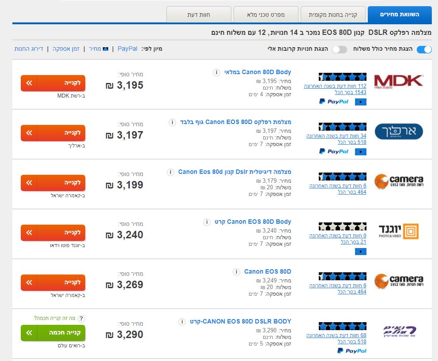Click final price ₪ 3,195
This screenshot has width=438, height=361.
click(x=125, y=85)
